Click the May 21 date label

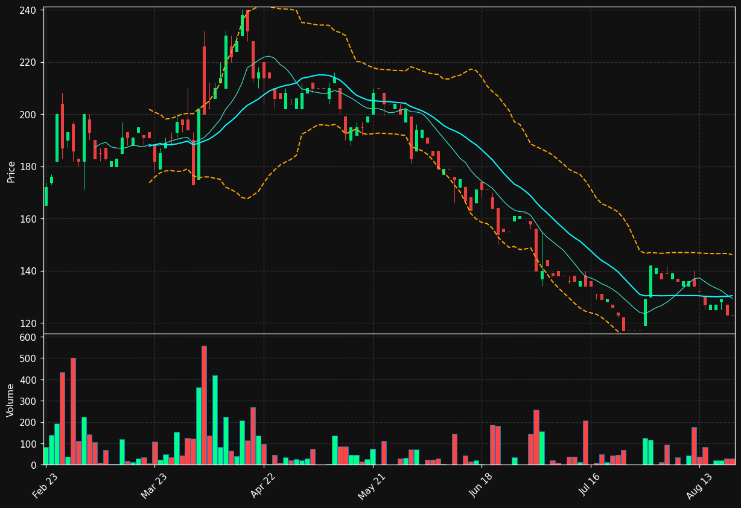[x=372, y=486]
